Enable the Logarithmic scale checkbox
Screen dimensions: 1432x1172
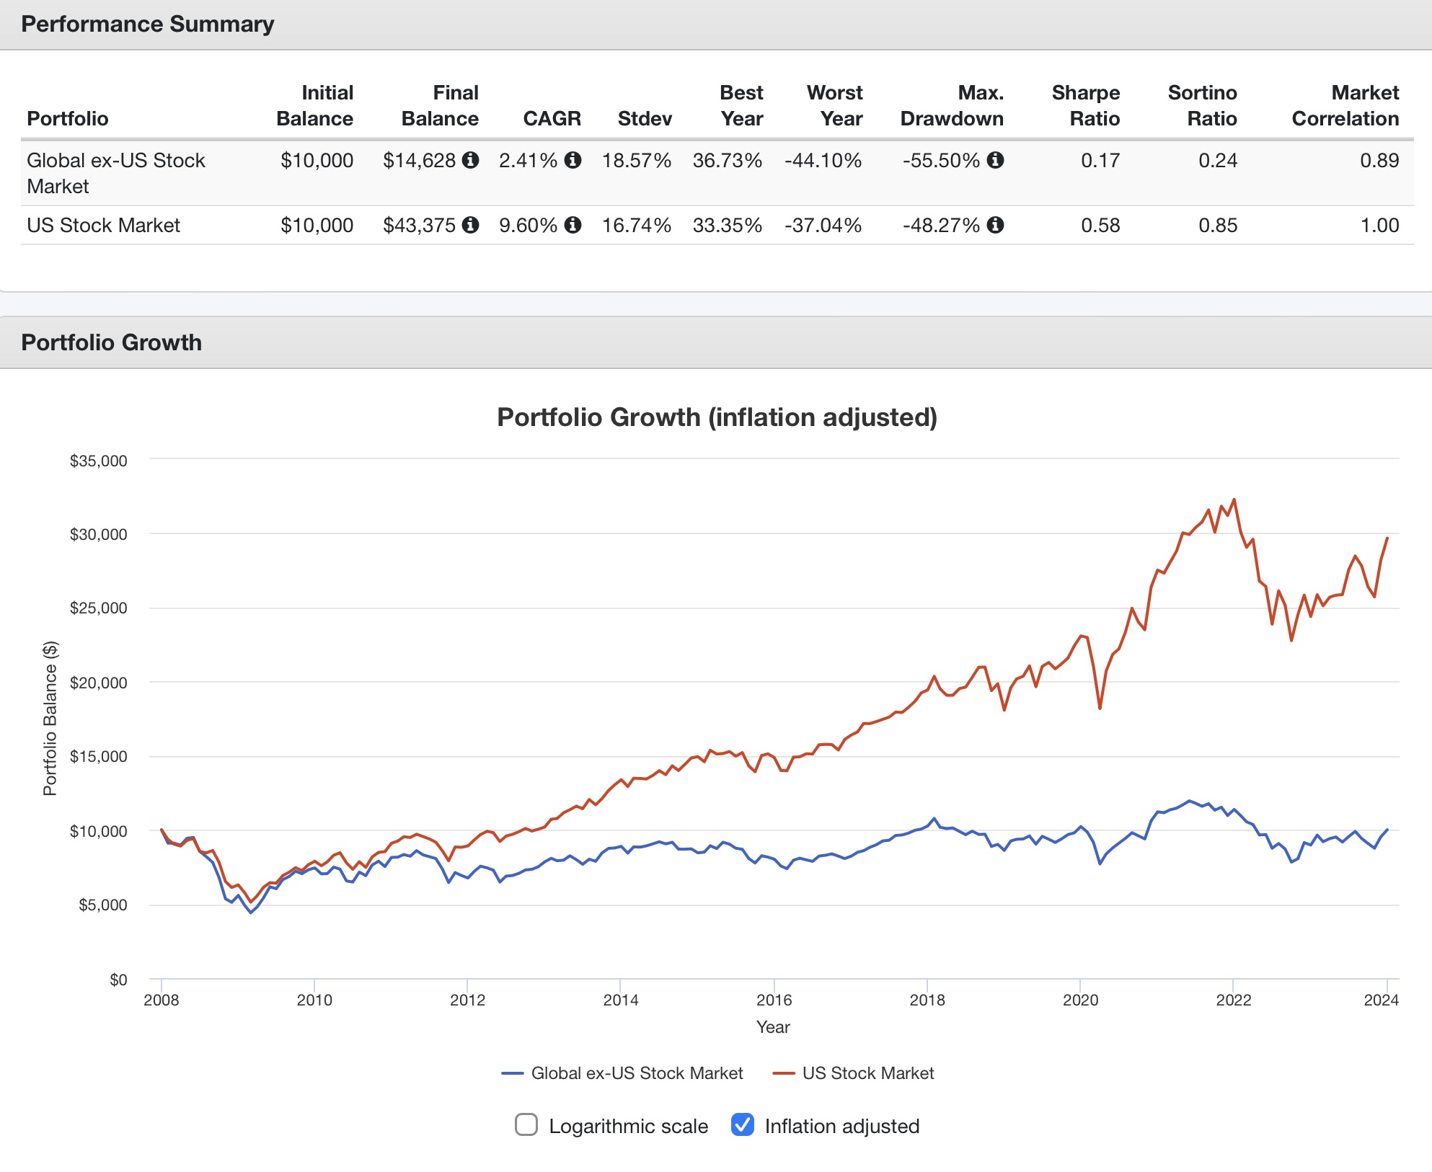coord(526,1124)
